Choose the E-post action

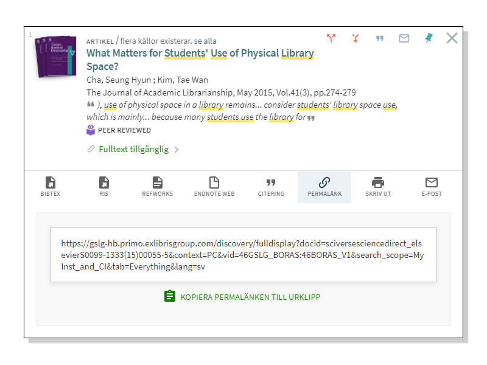(x=431, y=187)
